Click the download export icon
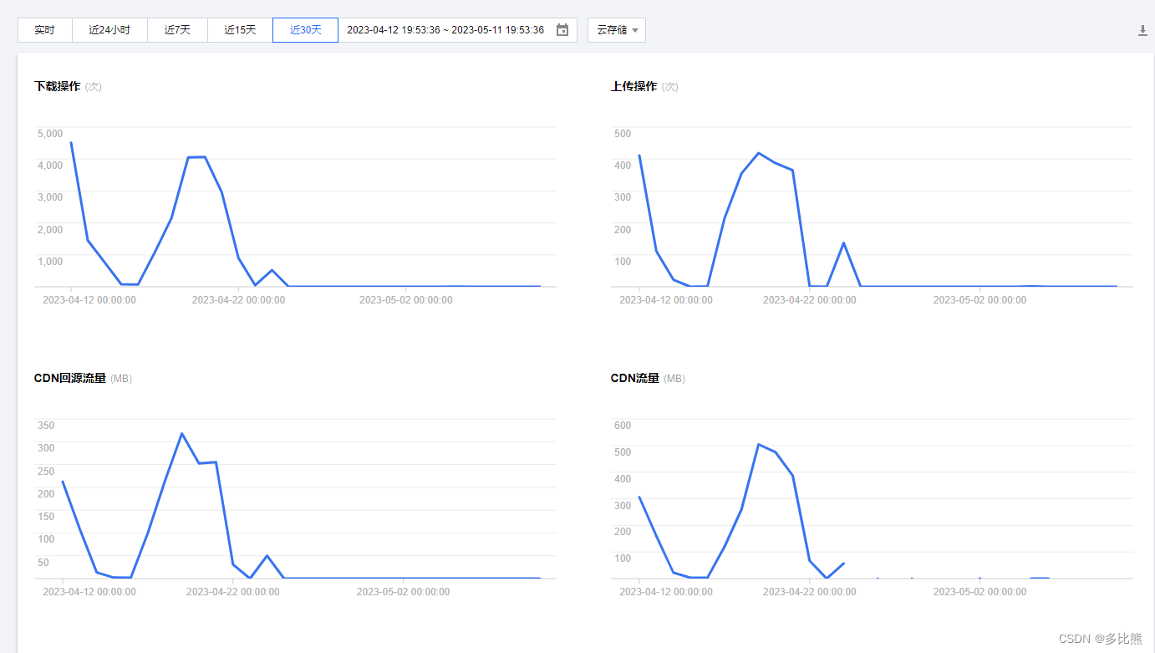The image size is (1155, 653). click(1142, 31)
